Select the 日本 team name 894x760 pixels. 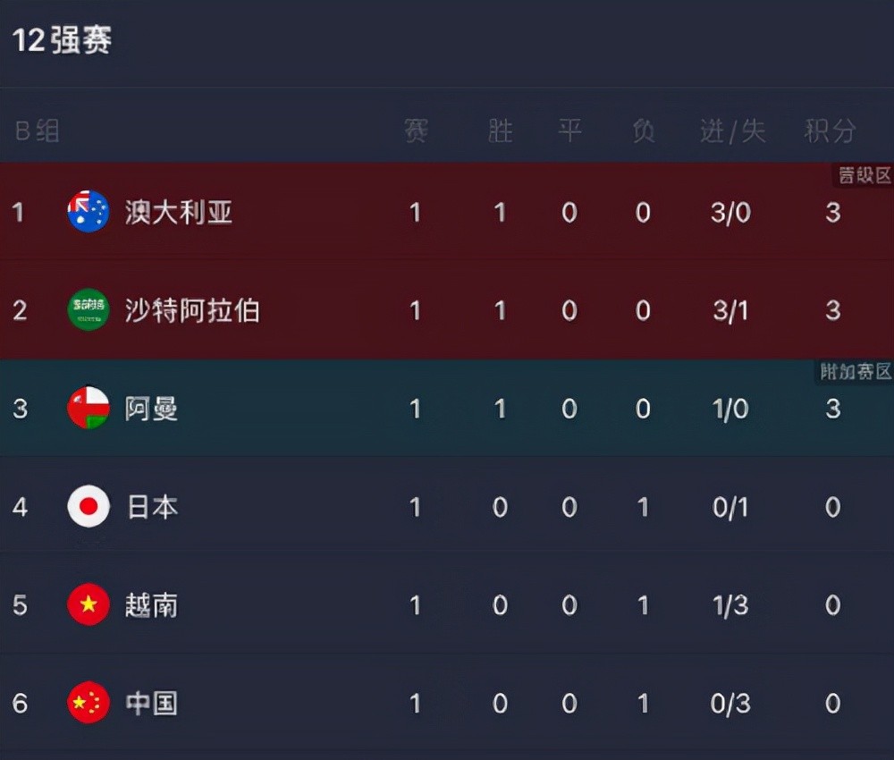click(x=152, y=506)
